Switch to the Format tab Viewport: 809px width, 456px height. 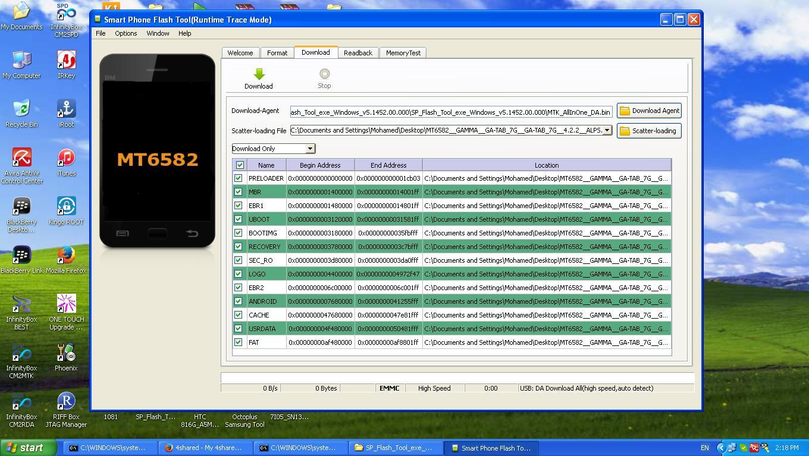coord(277,53)
